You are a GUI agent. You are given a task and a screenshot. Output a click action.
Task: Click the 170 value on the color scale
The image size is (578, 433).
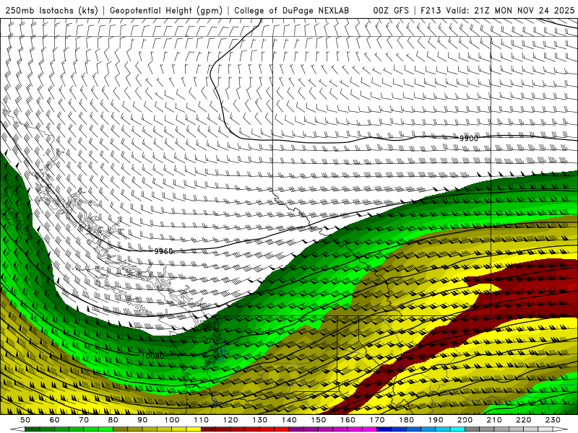tap(377, 420)
